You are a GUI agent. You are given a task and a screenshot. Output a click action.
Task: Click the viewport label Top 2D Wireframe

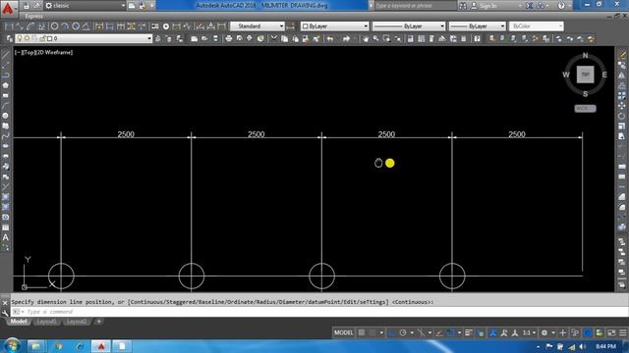[43, 52]
